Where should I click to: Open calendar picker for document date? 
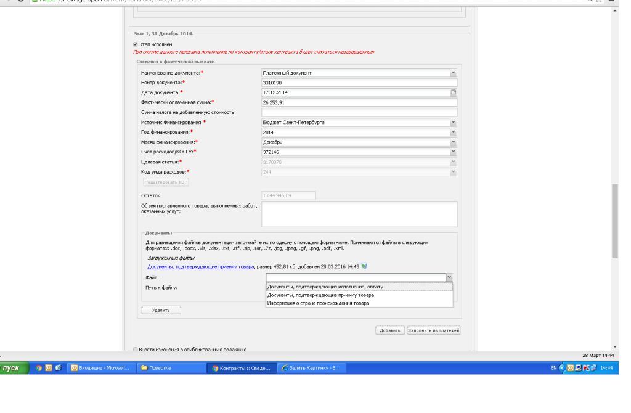(454, 92)
